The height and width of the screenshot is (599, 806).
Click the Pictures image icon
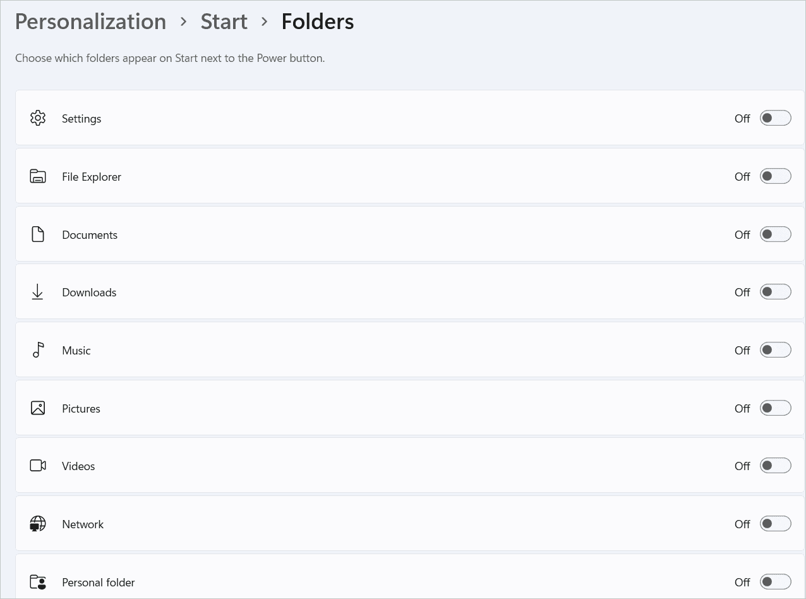(37, 408)
